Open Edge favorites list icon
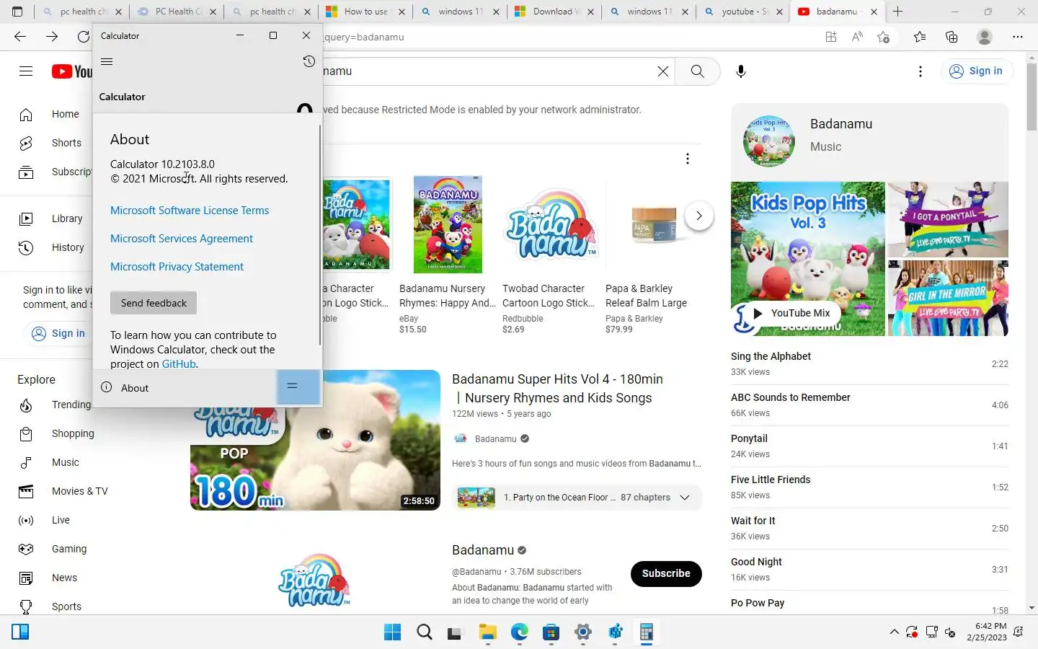Screen dimensions: 1038x649 tap(920, 37)
